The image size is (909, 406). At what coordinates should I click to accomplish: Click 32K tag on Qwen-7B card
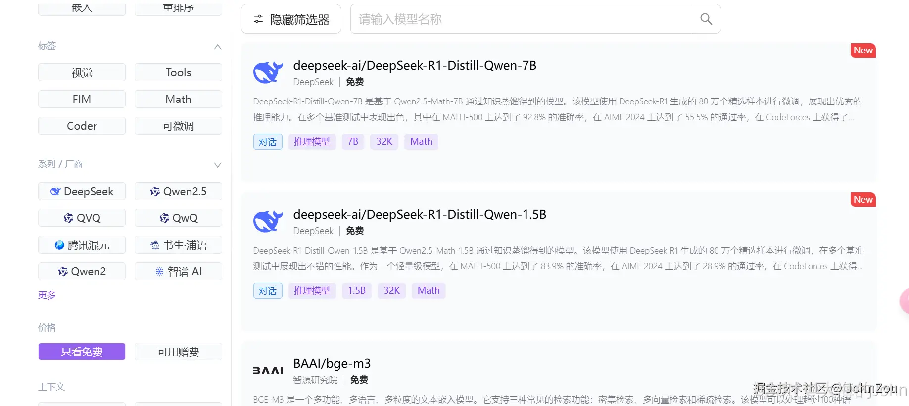coord(384,142)
